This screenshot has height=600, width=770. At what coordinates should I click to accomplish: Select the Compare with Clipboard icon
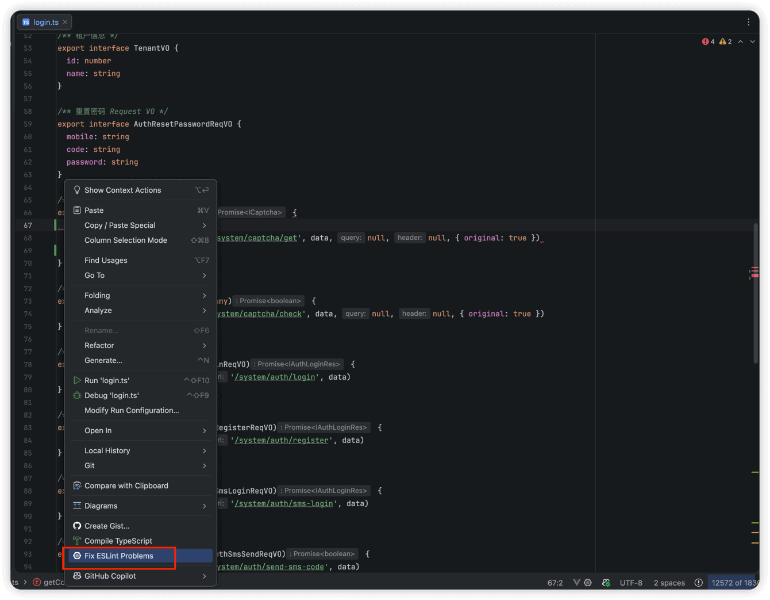pos(77,486)
